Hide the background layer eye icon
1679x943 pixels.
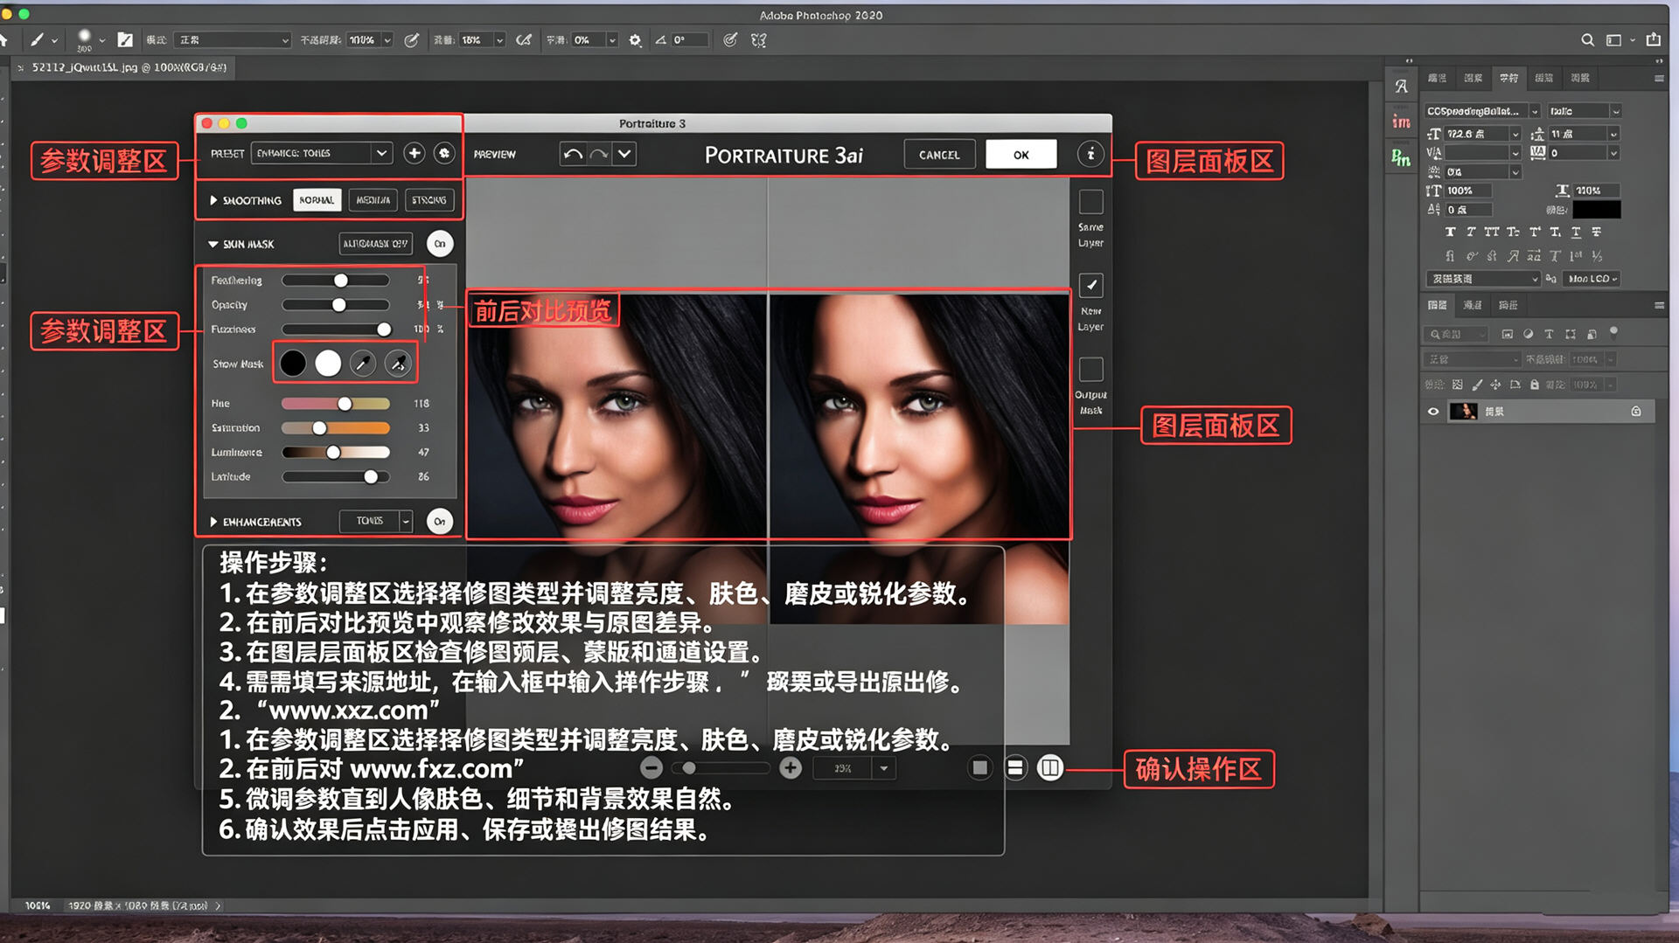[1432, 412]
